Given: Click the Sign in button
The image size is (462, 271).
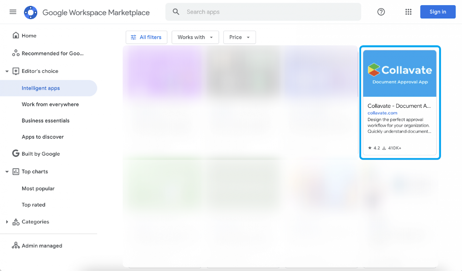Looking at the screenshot, I should point(438,12).
